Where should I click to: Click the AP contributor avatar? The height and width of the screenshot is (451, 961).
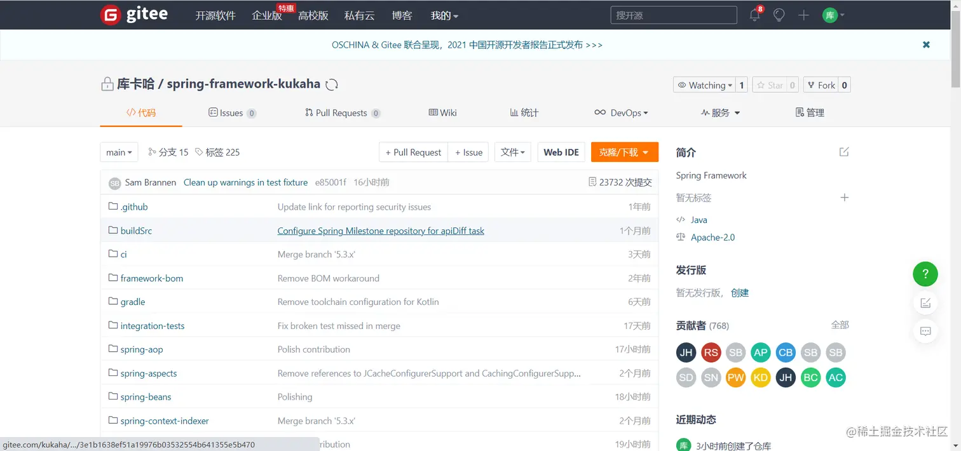click(x=760, y=353)
